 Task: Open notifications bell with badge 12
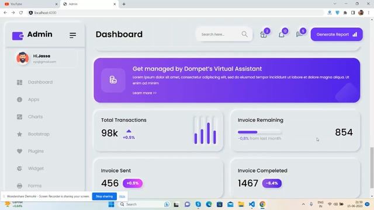tap(282, 35)
